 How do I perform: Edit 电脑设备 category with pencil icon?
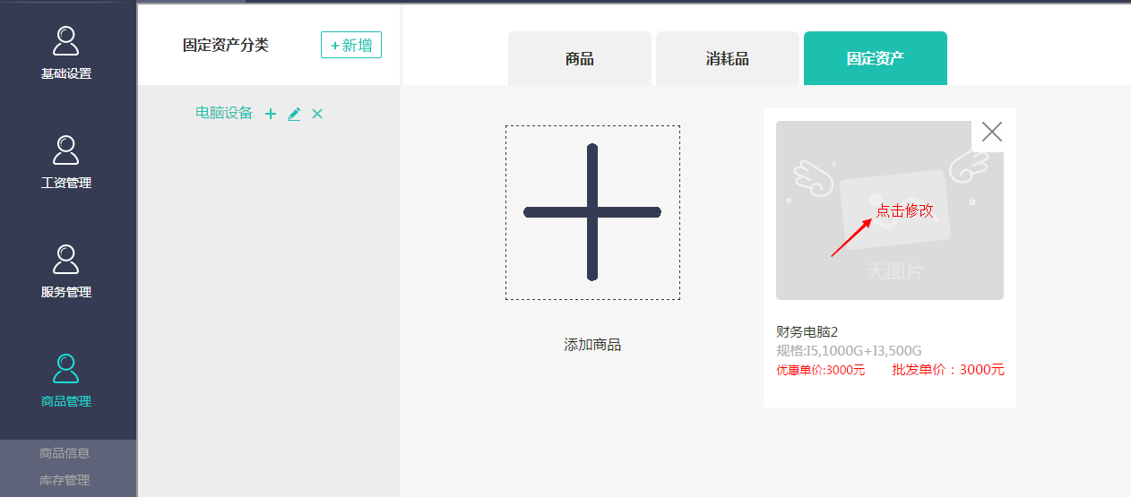[x=294, y=114]
